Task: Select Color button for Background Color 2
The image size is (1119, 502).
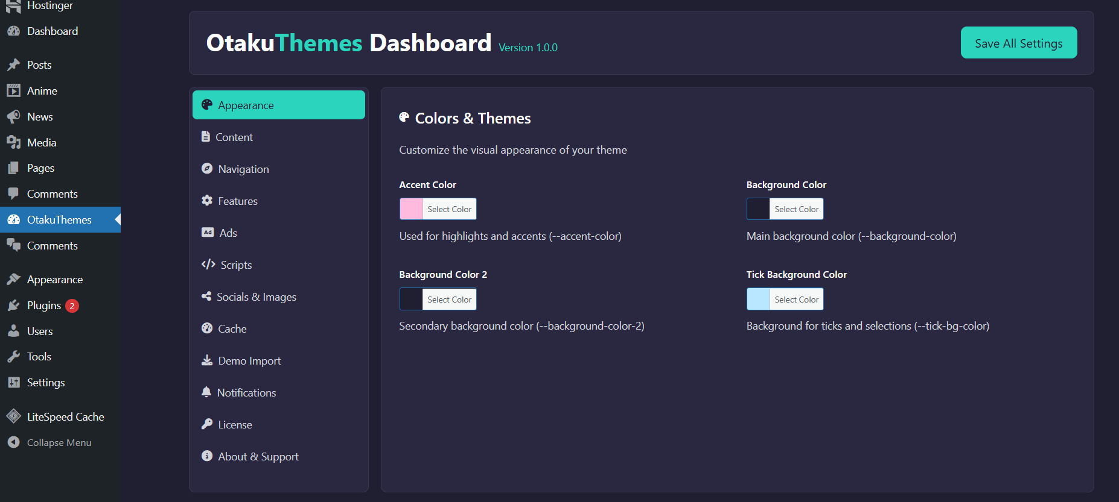Action: coord(450,300)
